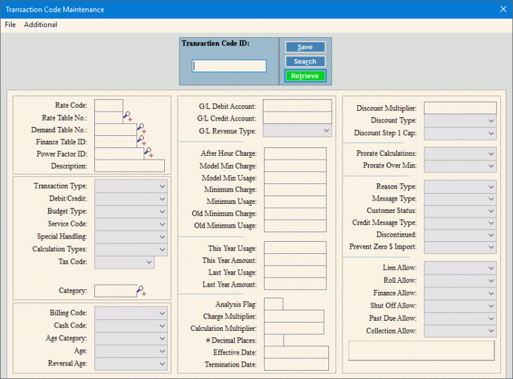Expand the Finance Allow dropdown
The image size is (513, 379).
460,293
